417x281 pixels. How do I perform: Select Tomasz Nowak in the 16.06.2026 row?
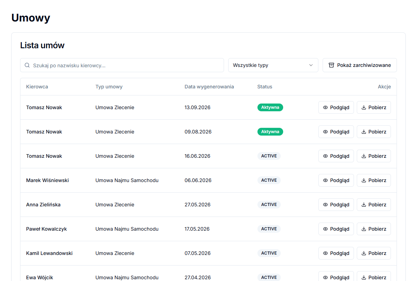44,156
